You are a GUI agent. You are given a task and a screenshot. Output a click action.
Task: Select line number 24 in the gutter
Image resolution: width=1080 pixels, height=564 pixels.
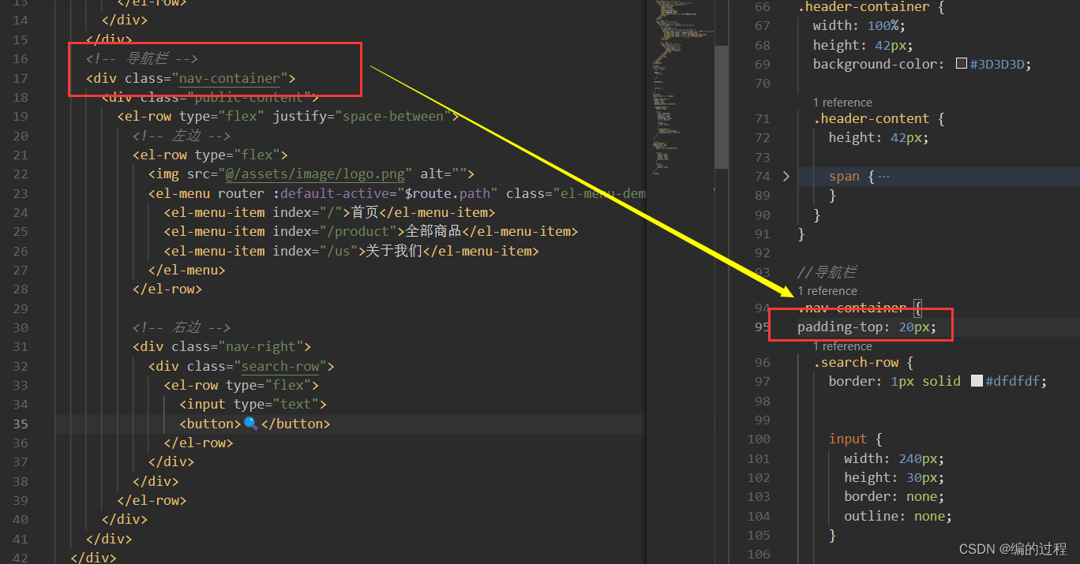(20, 212)
